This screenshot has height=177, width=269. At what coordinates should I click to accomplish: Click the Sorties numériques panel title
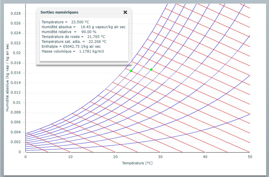(59, 12)
